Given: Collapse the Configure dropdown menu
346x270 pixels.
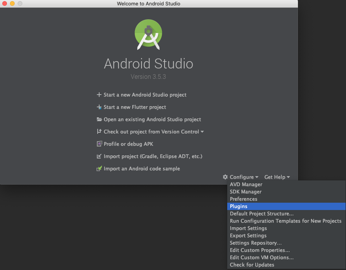Looking at the screenshot, I should tap(244, 177).
